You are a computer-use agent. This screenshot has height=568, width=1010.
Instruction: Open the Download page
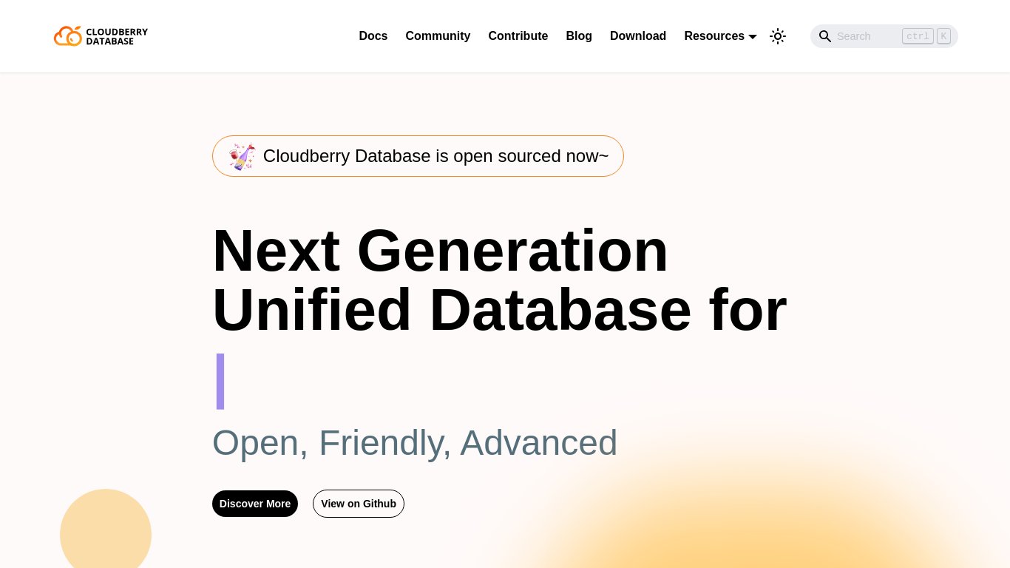click(x=638, y=36)
